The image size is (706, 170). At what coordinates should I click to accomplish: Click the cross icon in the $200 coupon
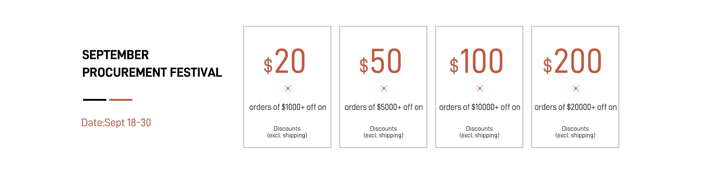(x=576, y=88)
